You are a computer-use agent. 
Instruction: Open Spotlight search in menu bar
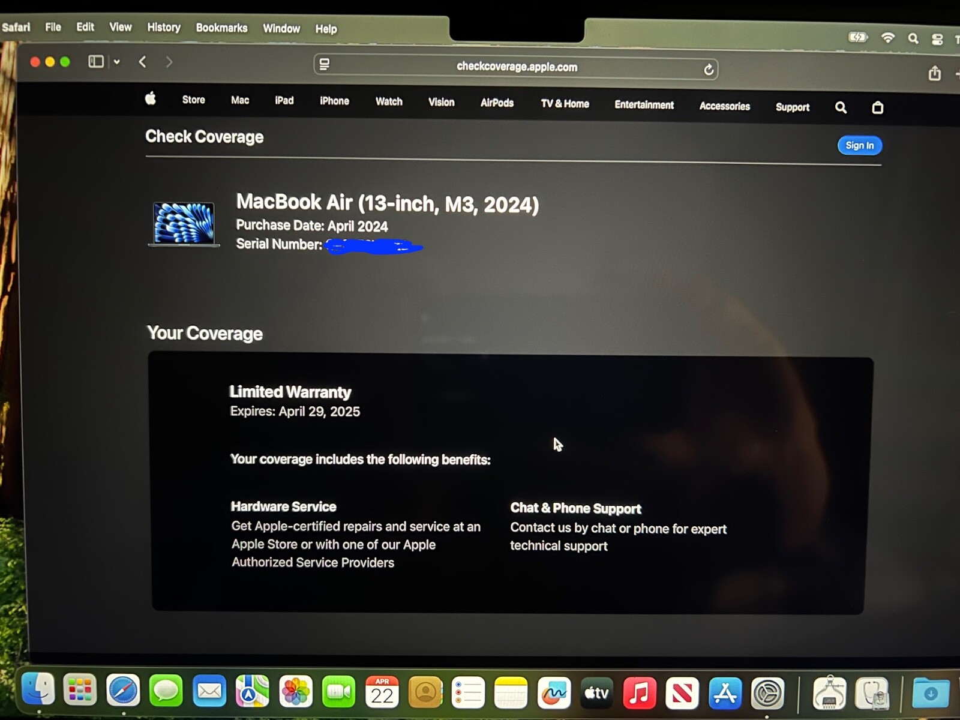point(913,38)
